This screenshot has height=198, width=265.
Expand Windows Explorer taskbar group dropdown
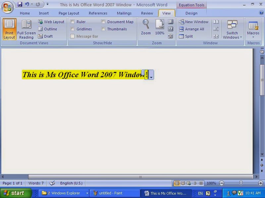pyautogui.click(x=87, y=193)
